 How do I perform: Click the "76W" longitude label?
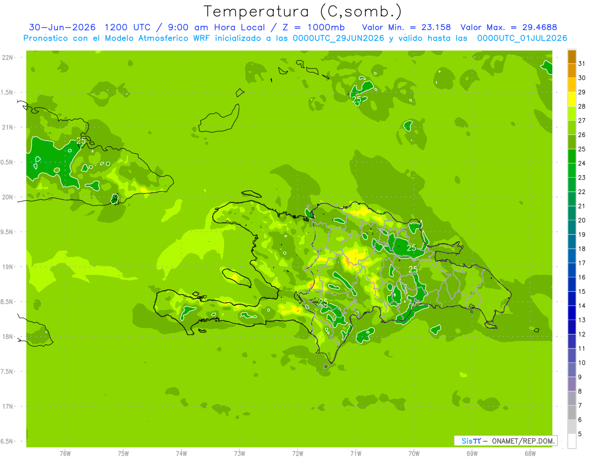click(65, 454)
